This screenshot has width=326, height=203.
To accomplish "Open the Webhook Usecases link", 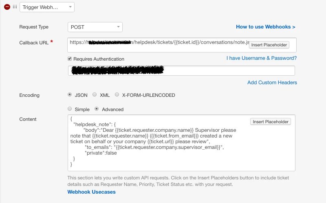I will [91, 192].
